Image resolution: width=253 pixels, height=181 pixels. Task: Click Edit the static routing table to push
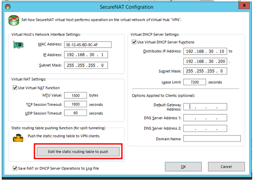click(x=78, y=151)
